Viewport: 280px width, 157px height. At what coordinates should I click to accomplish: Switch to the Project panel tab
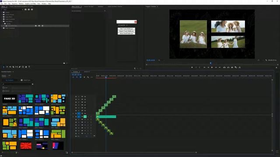[21, 7]
